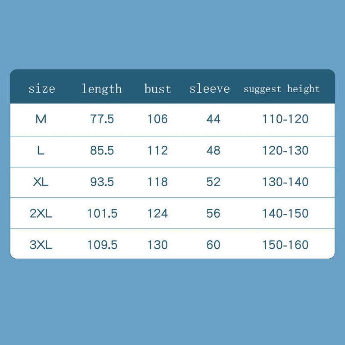Click the height range 130-140
345x345 pixels.
pyautogui.click(x=285, y=182)
